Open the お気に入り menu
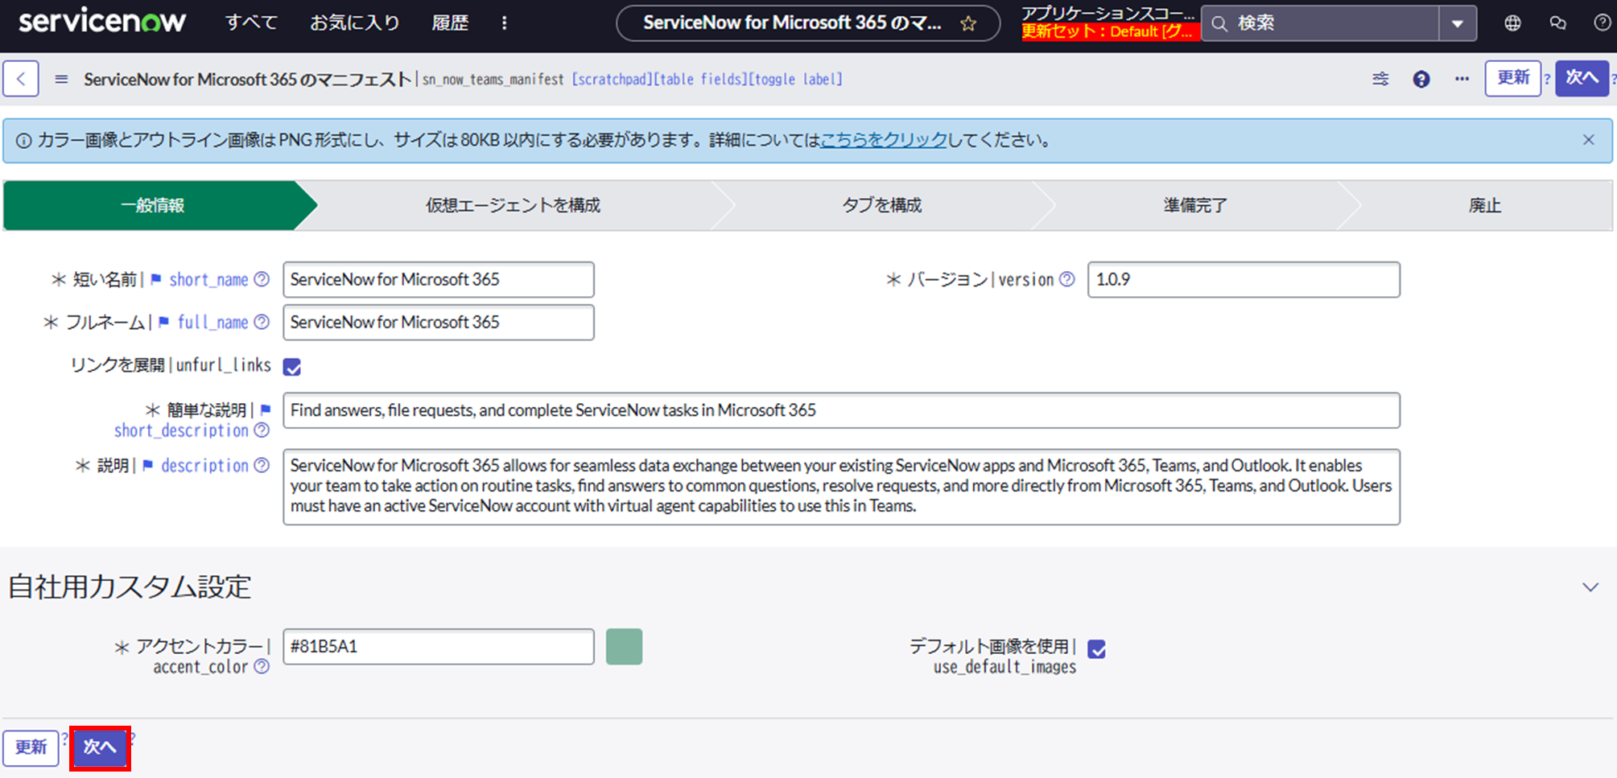This screenshot has height=778, width=1617. point(355,23)
